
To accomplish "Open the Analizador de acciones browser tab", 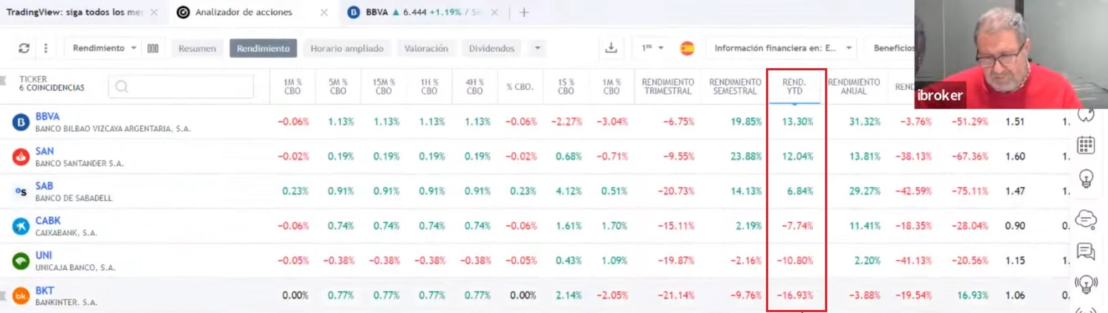I will 243,12.
